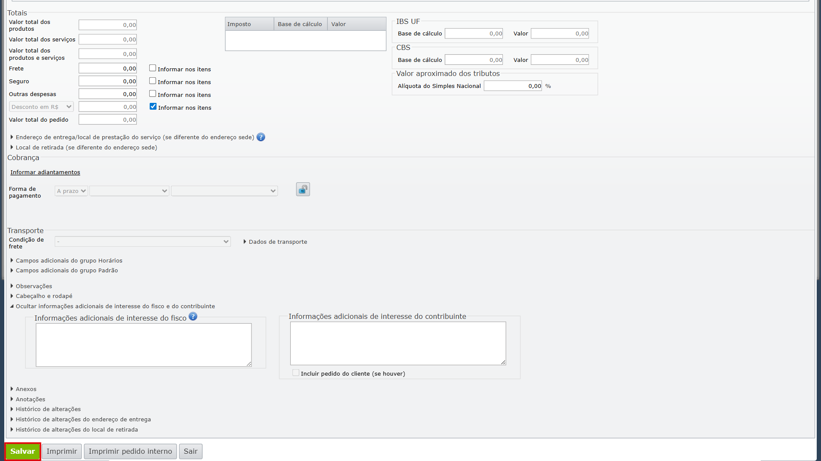Open the second forma de pagamento dropdown
Viewport: 821px width, 461px height.
point(129,191)
